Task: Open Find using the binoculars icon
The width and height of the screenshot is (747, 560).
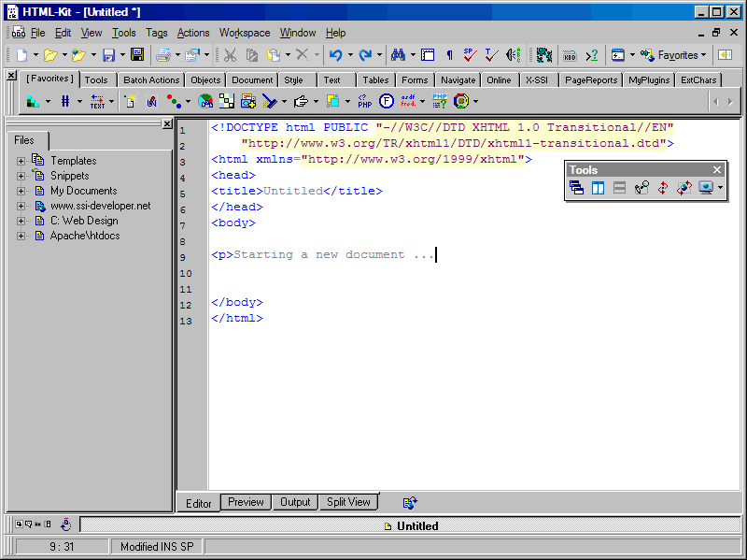Action: point(398,55)
